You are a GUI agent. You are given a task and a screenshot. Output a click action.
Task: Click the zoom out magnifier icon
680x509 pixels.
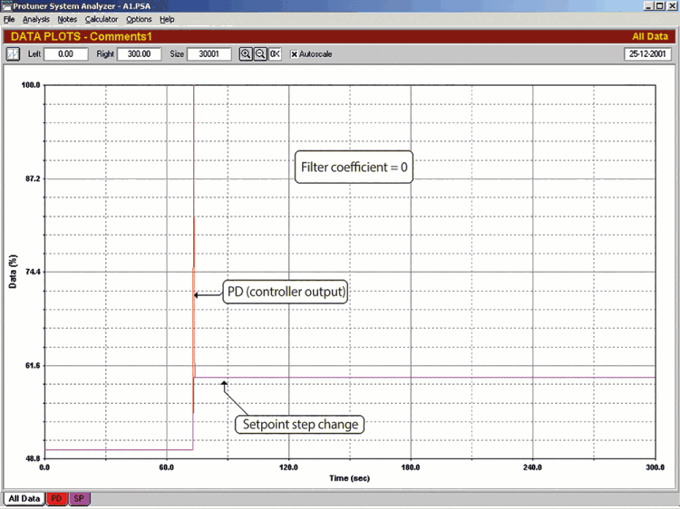pos(259,54)
